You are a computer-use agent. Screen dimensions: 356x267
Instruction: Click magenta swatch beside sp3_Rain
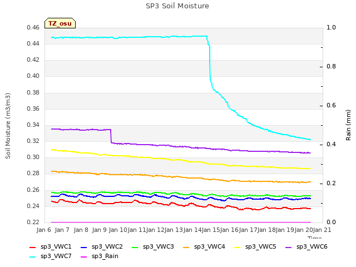click(x=84, y=257)
